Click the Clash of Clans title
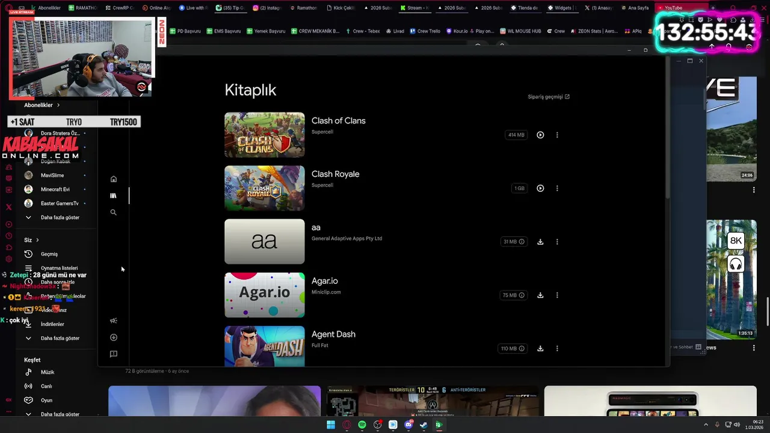770x433 pixels. coord(338,121)
